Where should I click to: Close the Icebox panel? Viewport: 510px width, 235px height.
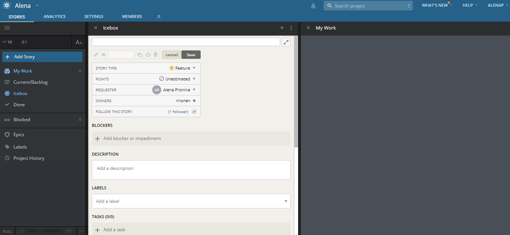[96, 28]
